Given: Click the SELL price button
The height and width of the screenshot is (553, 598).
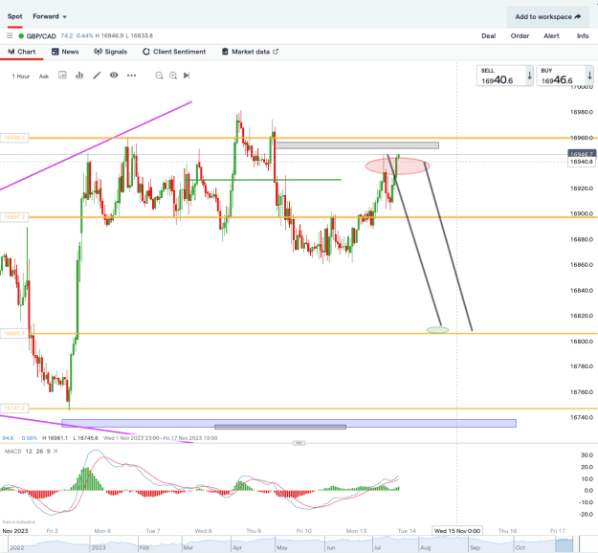Looking at the screenshot, I should coord(505,76).
